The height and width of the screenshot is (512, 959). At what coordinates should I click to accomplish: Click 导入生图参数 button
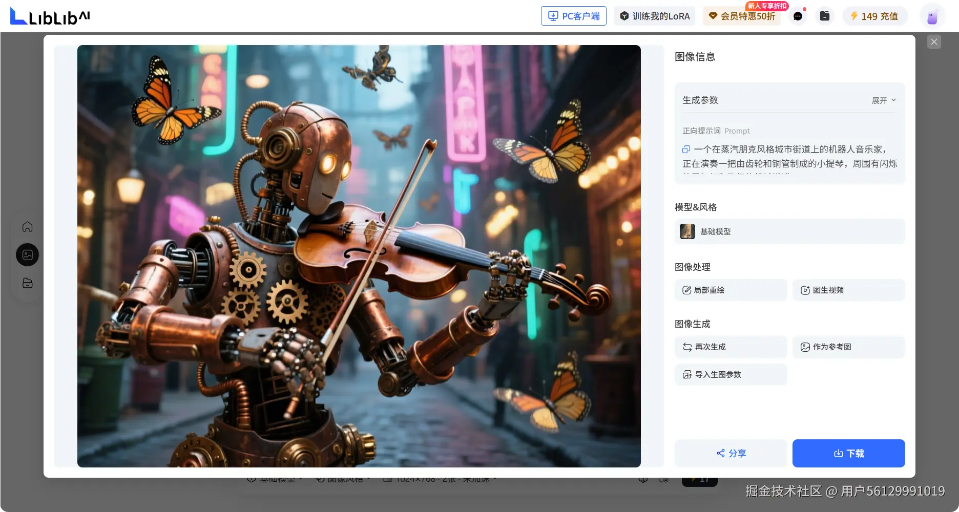pos(731,374)
